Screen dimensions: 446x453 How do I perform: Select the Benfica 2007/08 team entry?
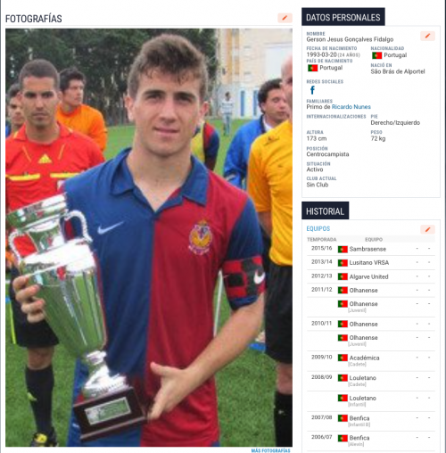tap(359, 418)
